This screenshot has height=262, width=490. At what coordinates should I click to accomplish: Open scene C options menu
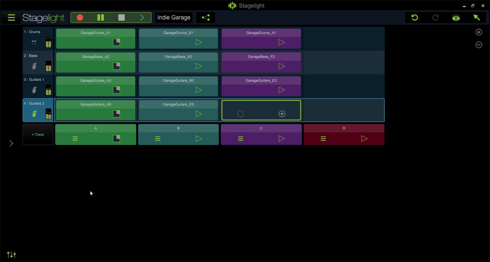pyautogui.click(x=241, y=138)
